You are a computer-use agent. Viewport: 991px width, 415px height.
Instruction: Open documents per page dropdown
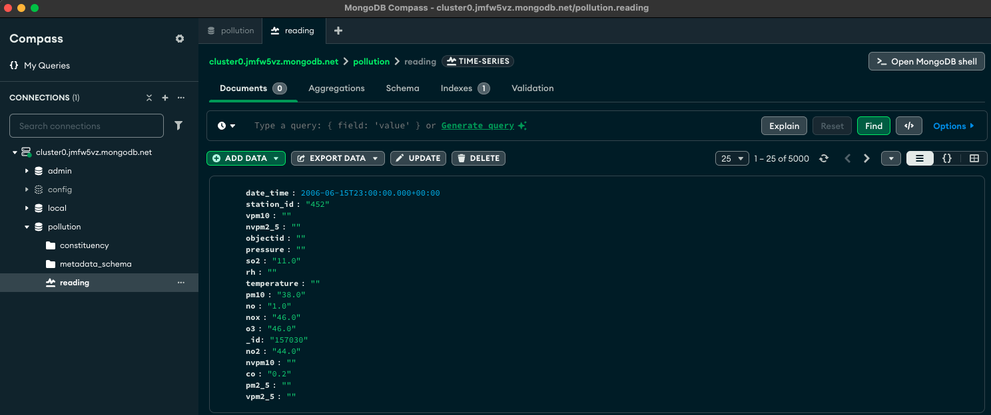click(x=732, y=158)
